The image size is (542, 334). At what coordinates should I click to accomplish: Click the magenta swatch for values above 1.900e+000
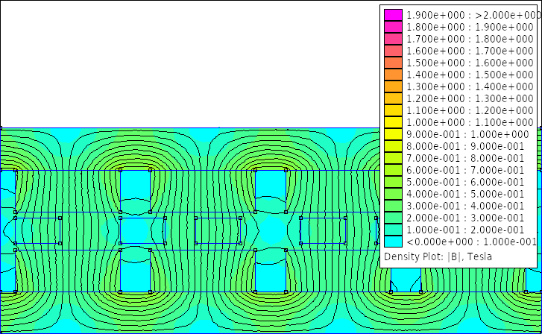point(393,15)
